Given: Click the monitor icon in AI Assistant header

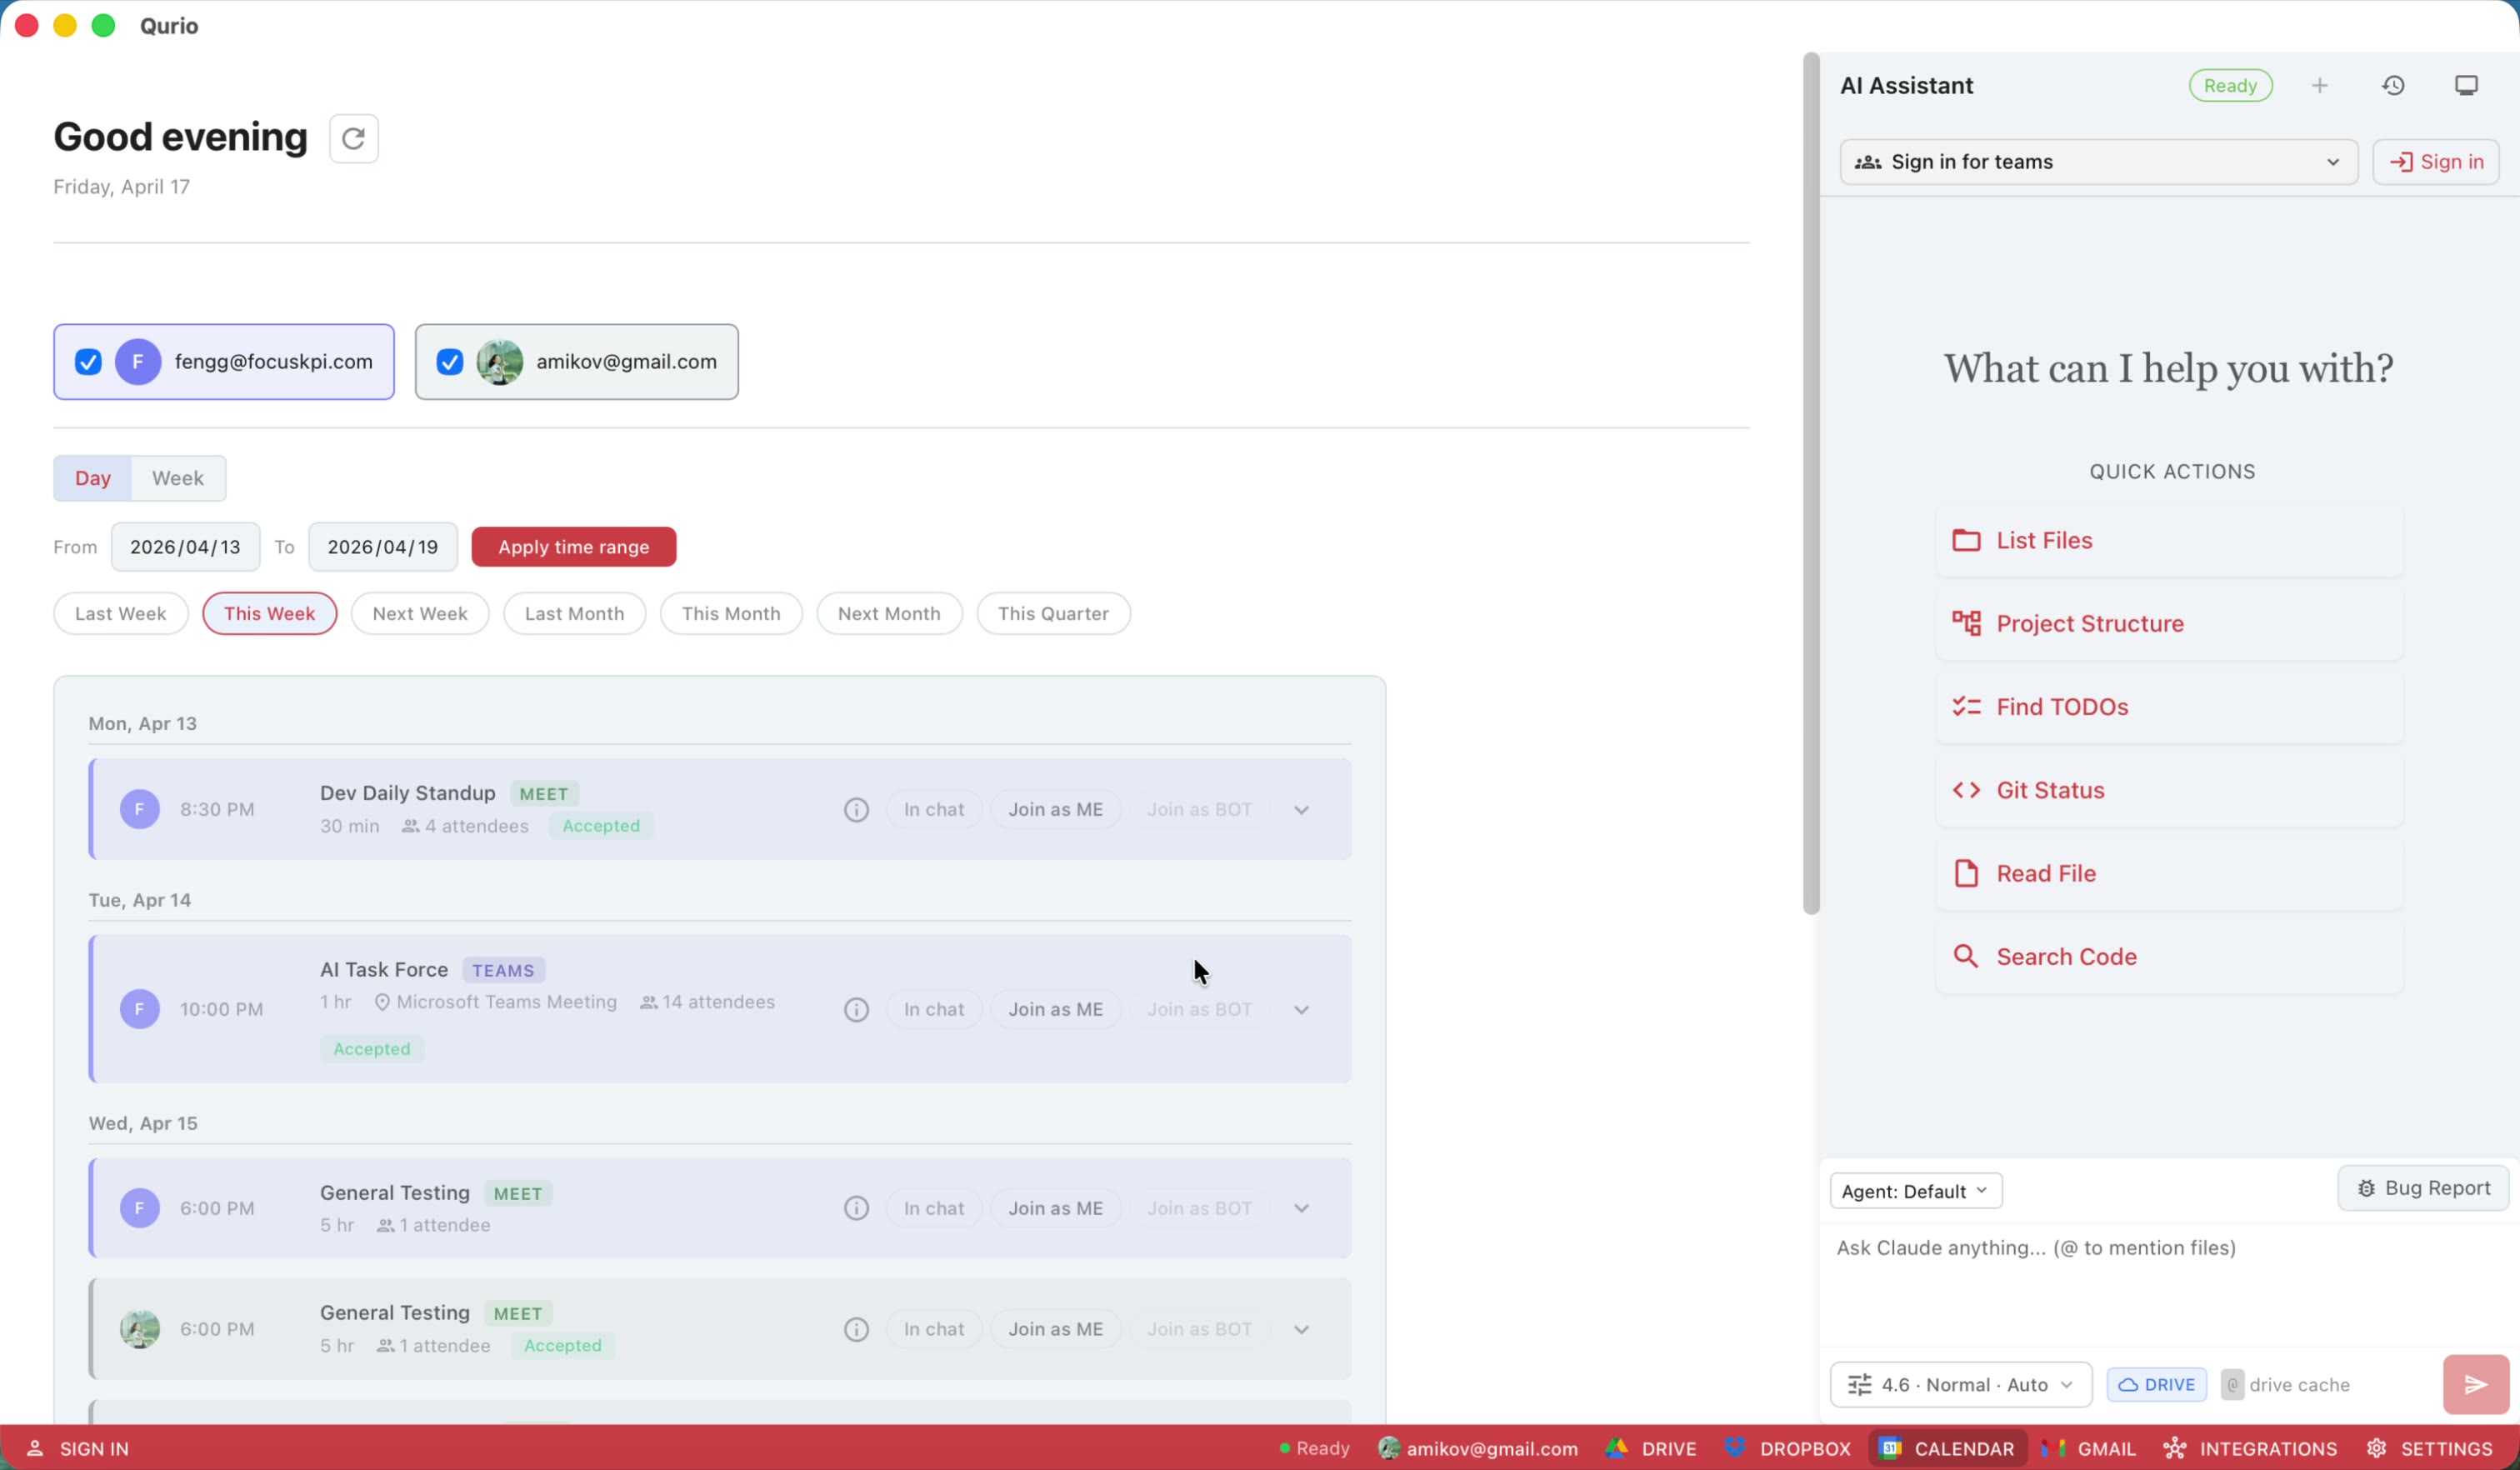Looking at the screenshot, I should (x=2465, y=86).
